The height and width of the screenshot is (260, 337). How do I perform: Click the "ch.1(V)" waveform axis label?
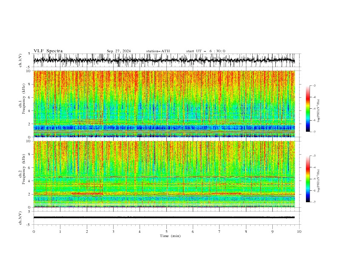click(20, 60)
